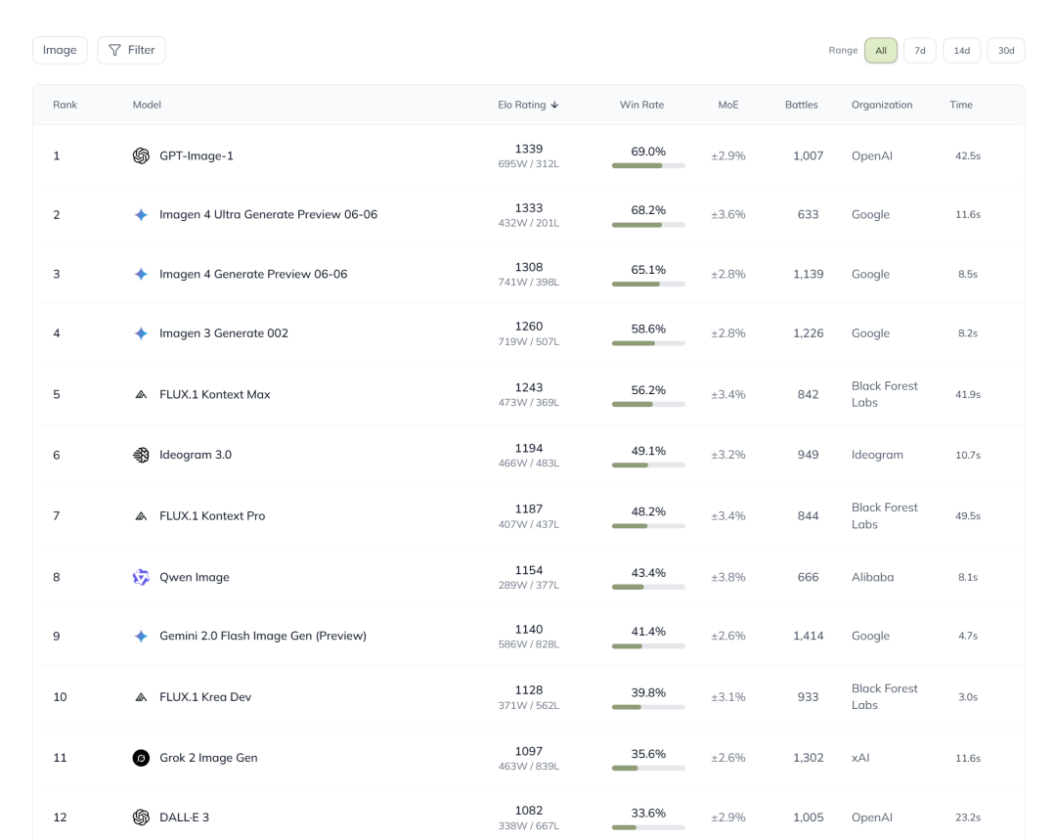The height and width of the screenshot is (840, 1056).
Task: Sort by Elo Rating column arrow
Action: [555, 105]
